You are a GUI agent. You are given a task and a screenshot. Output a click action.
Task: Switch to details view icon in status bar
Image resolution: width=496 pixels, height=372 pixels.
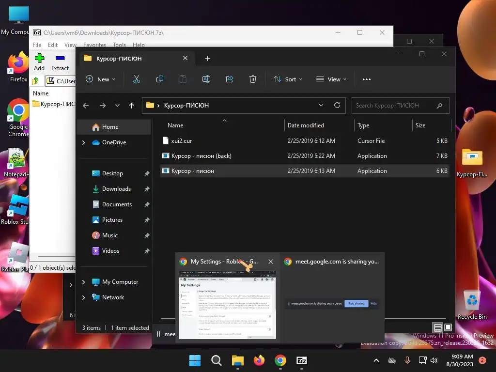click(x=437, y=327)
